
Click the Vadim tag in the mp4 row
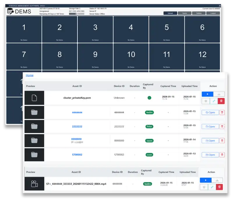point(148,184)
